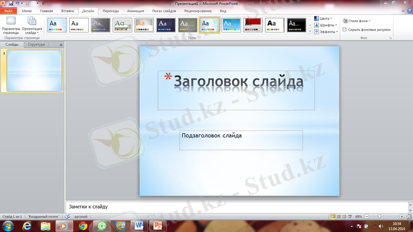Viewport: 413px width, 232px height.
Task: Expand the Стили фона dropdown
Action: point(358,21)
